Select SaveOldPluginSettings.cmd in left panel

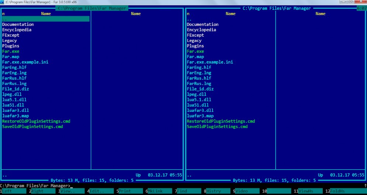tap(32, 126)
